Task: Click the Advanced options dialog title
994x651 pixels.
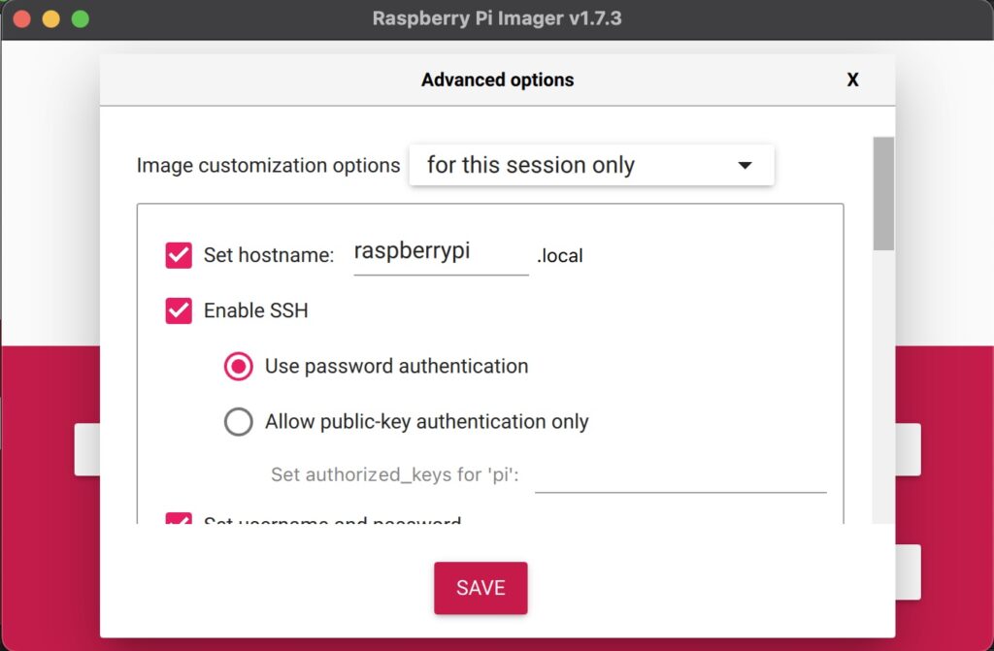Action: point(498,80)
